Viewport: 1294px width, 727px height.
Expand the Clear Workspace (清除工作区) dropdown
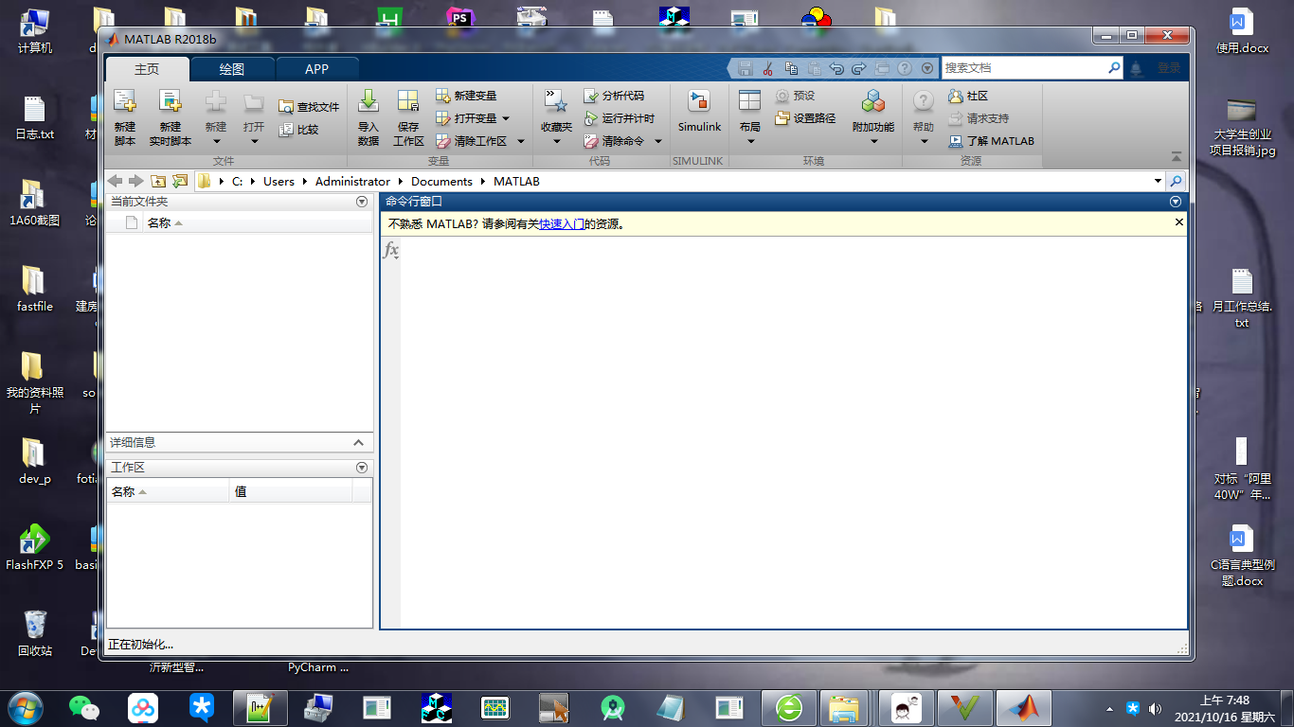(x=521, y=141)
